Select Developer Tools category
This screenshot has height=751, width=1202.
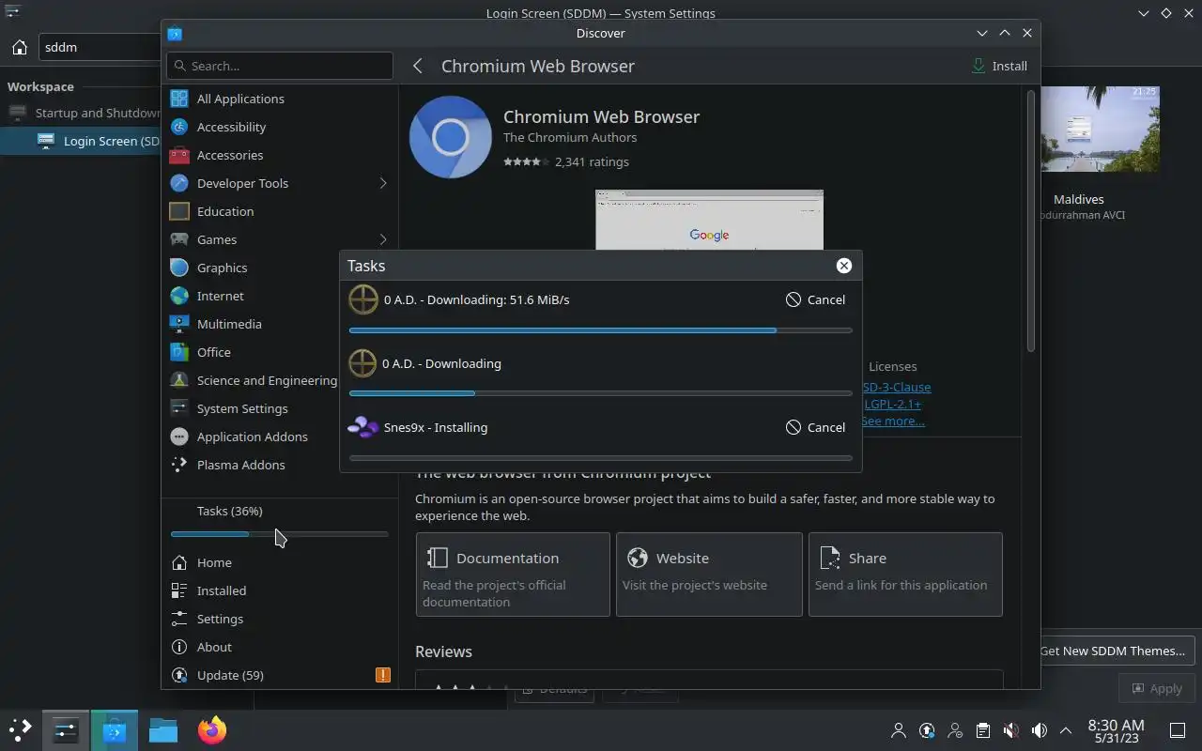tap(280, 183)
